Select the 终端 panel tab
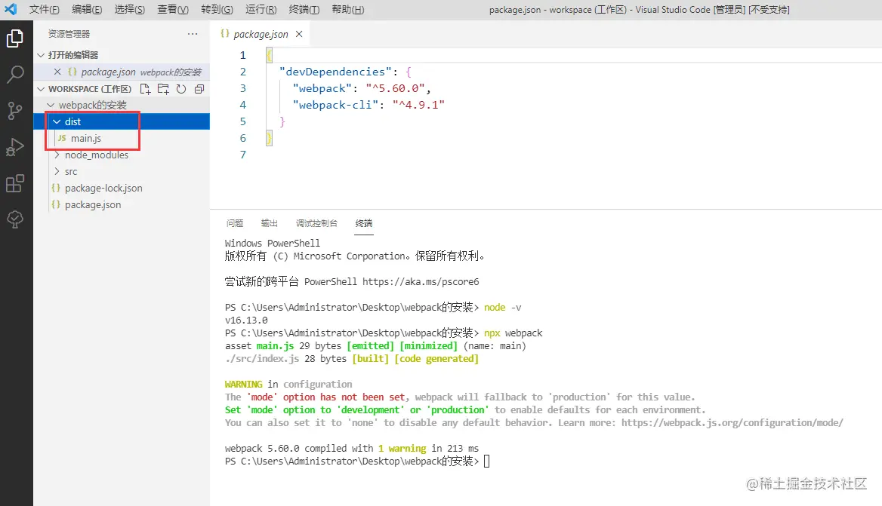This screenshot has height=506, width=882. 364,223
